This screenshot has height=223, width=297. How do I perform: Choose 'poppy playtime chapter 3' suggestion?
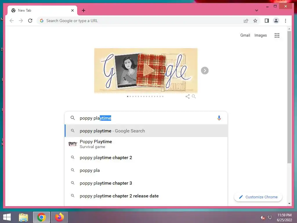[x=146, y=183]
